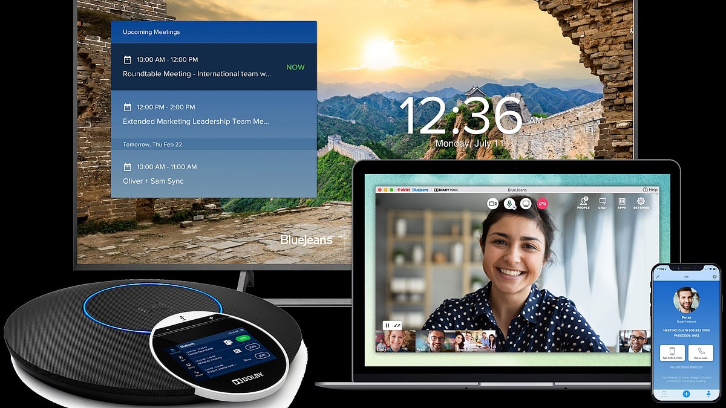Open the Chat panel

pos(603,203)
